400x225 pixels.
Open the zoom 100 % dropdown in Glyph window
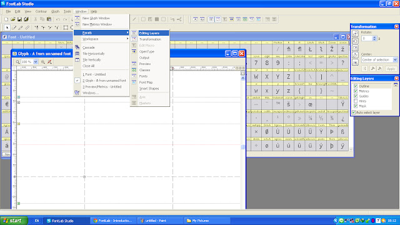pyautogui.click(x=36, y=62)
